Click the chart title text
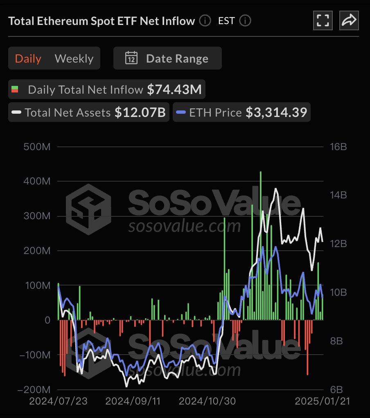Screen dimensions: 370x418 click(x=102, y=21)
